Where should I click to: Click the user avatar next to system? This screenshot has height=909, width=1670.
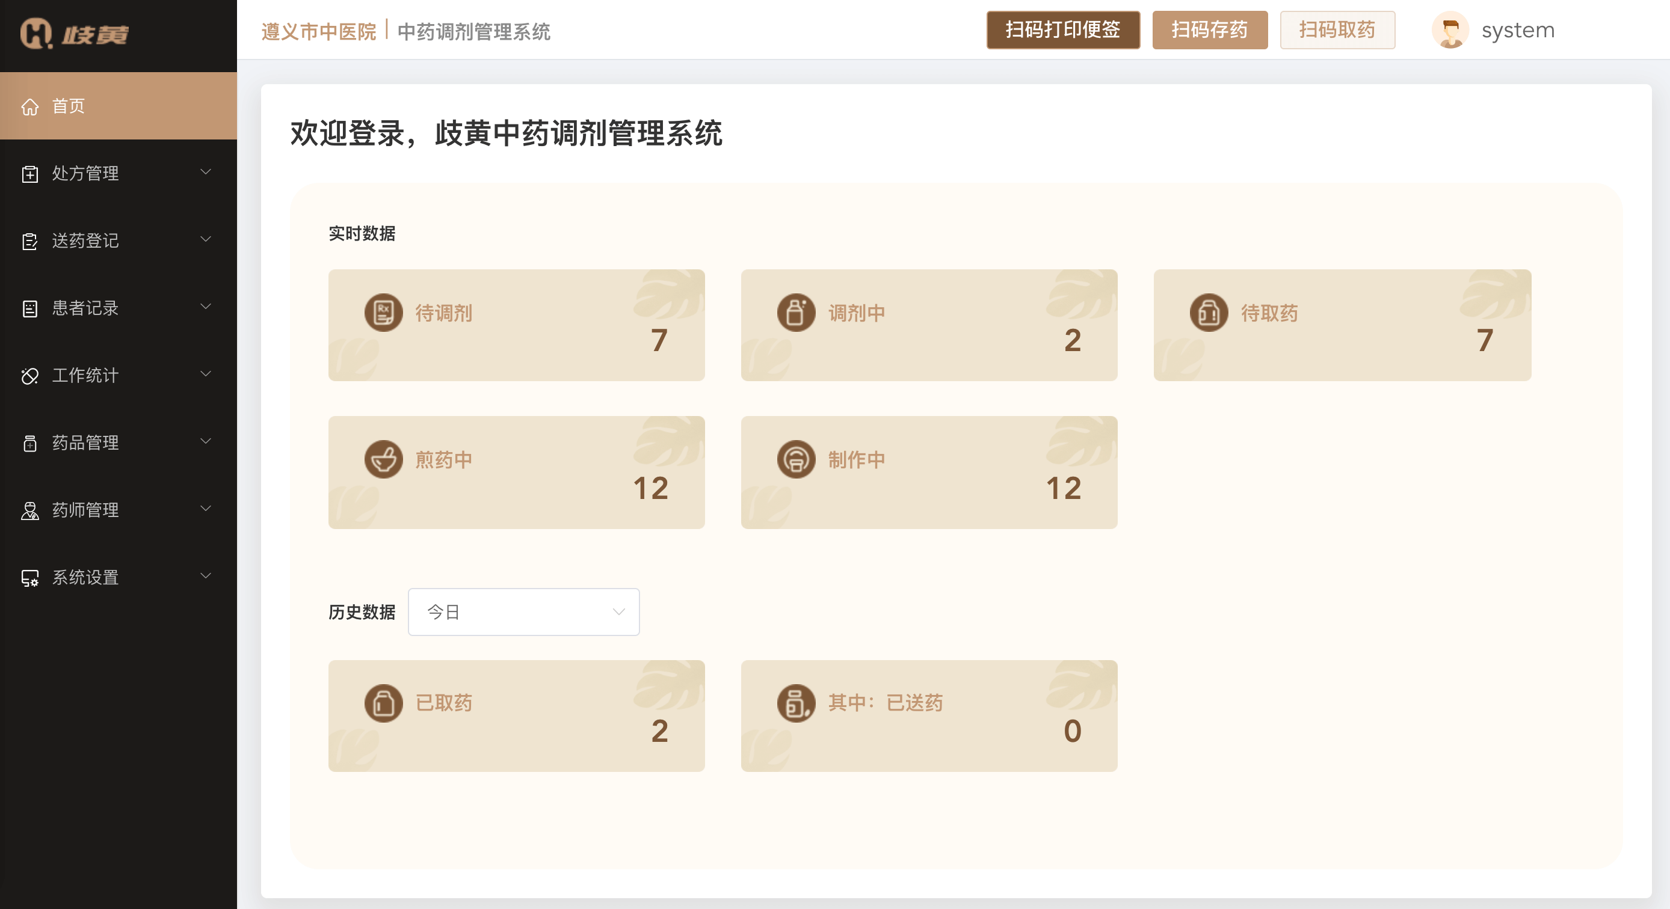[1452, 30]
